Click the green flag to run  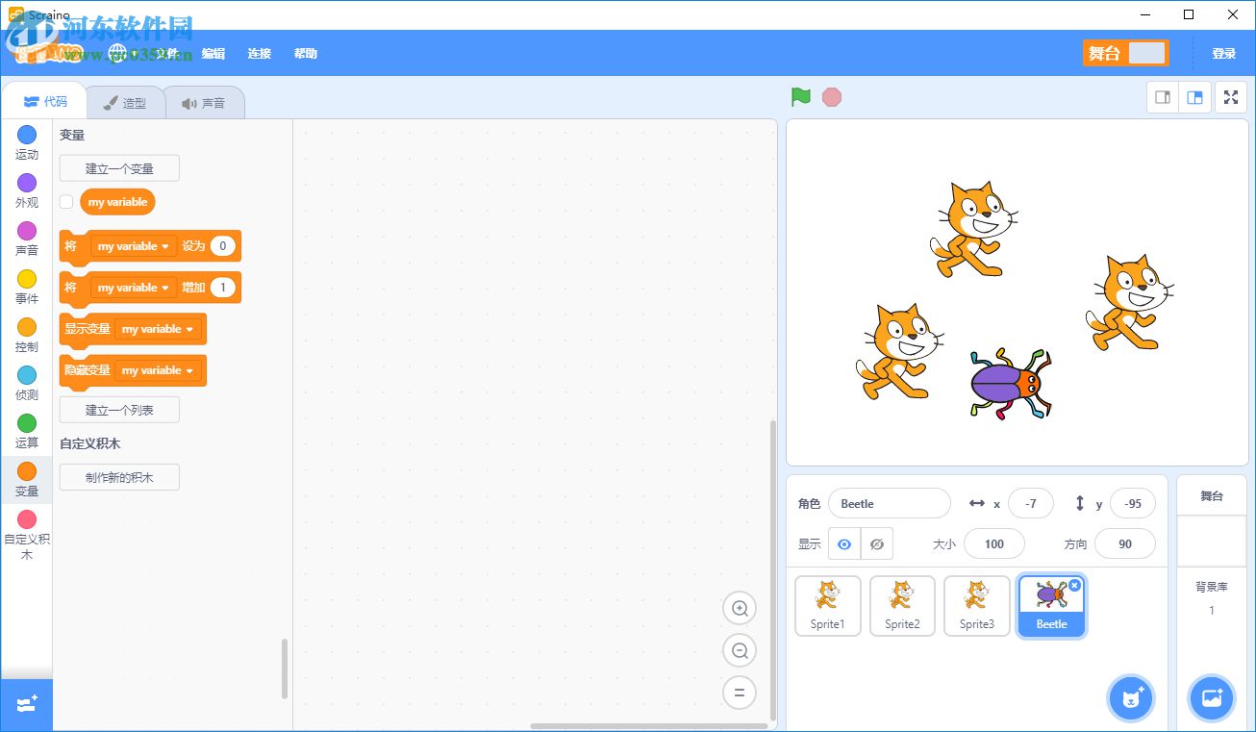[800, 97]
